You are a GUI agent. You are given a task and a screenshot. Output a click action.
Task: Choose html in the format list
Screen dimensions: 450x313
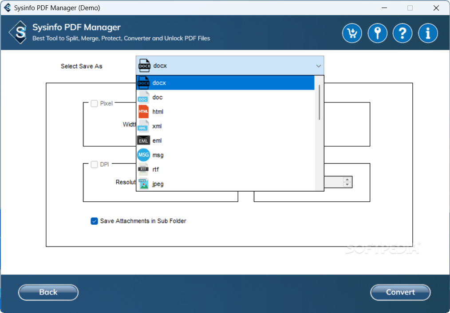coord(225,111)
